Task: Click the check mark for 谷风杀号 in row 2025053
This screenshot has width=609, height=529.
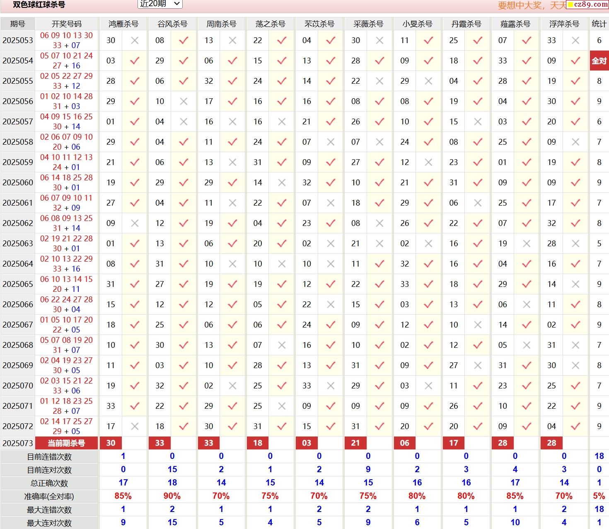Action: click(x=184, y=40)
